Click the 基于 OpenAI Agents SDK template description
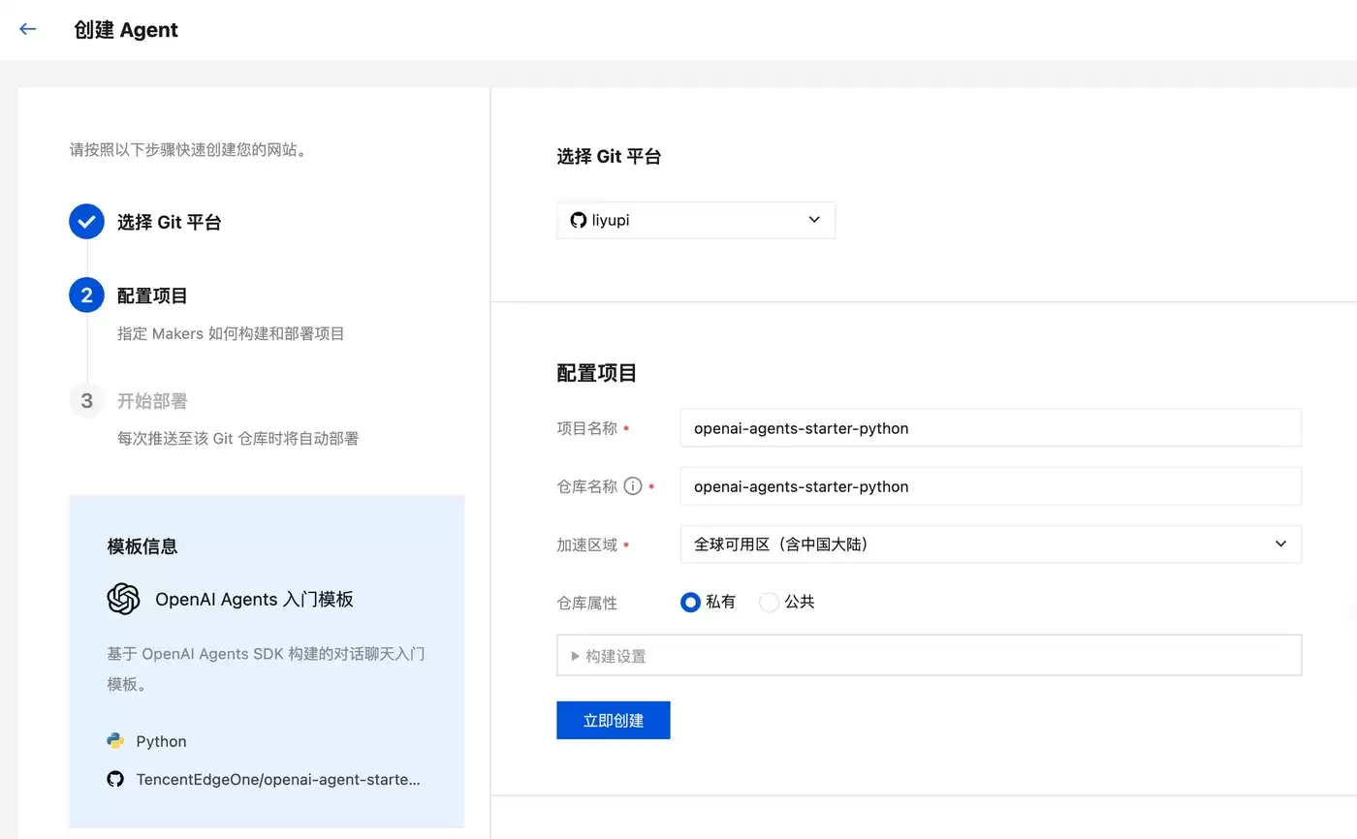 [266, 668]
